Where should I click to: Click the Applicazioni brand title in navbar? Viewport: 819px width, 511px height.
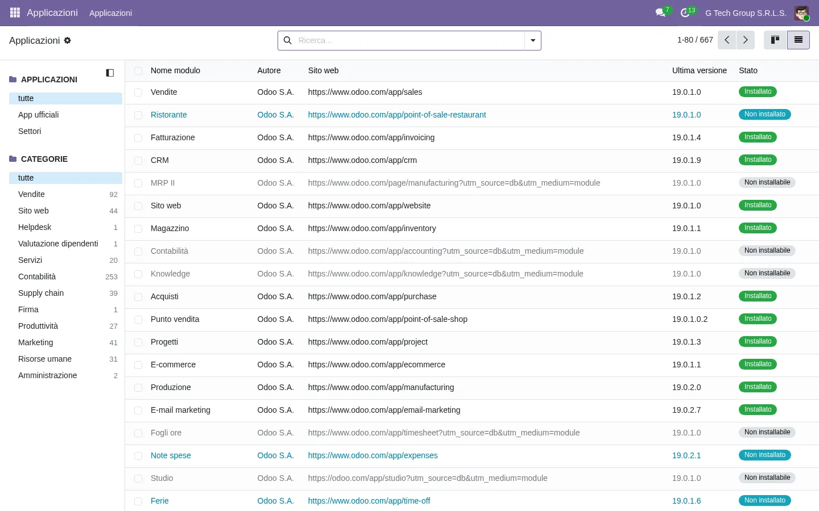click(x=52, y=12)
